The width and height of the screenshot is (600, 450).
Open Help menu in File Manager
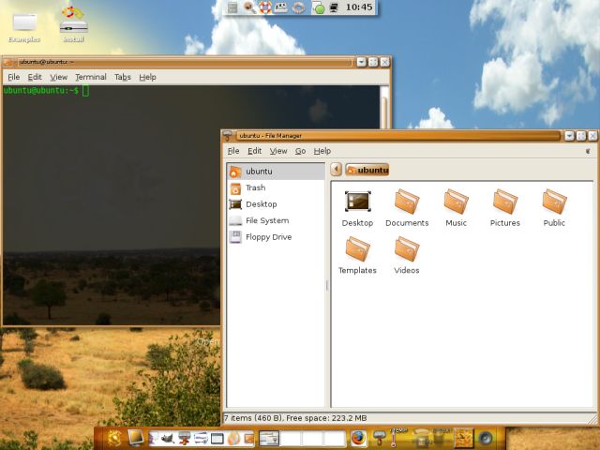[x=322, y=151]
